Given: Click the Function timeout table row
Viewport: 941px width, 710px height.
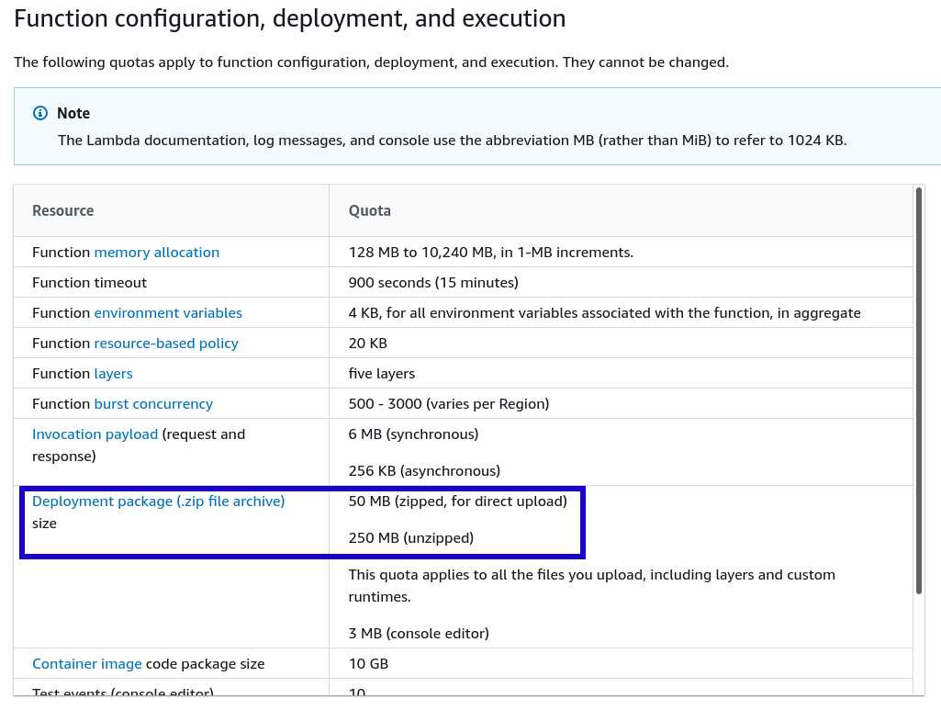Looking at the screenshot, I should click(x=89, y=282).
